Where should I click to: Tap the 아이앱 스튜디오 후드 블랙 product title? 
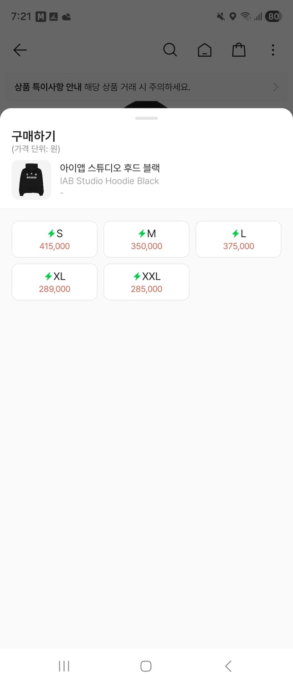pyautogui.click(x=110, y=168)
